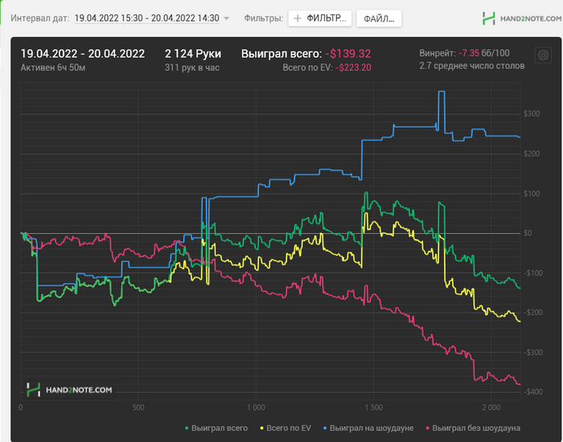Click the 311 рук в час text
The image size is (563, 442).
click(x=191, y=68)
